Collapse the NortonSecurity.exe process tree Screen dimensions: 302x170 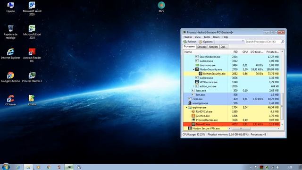(194, 69)
